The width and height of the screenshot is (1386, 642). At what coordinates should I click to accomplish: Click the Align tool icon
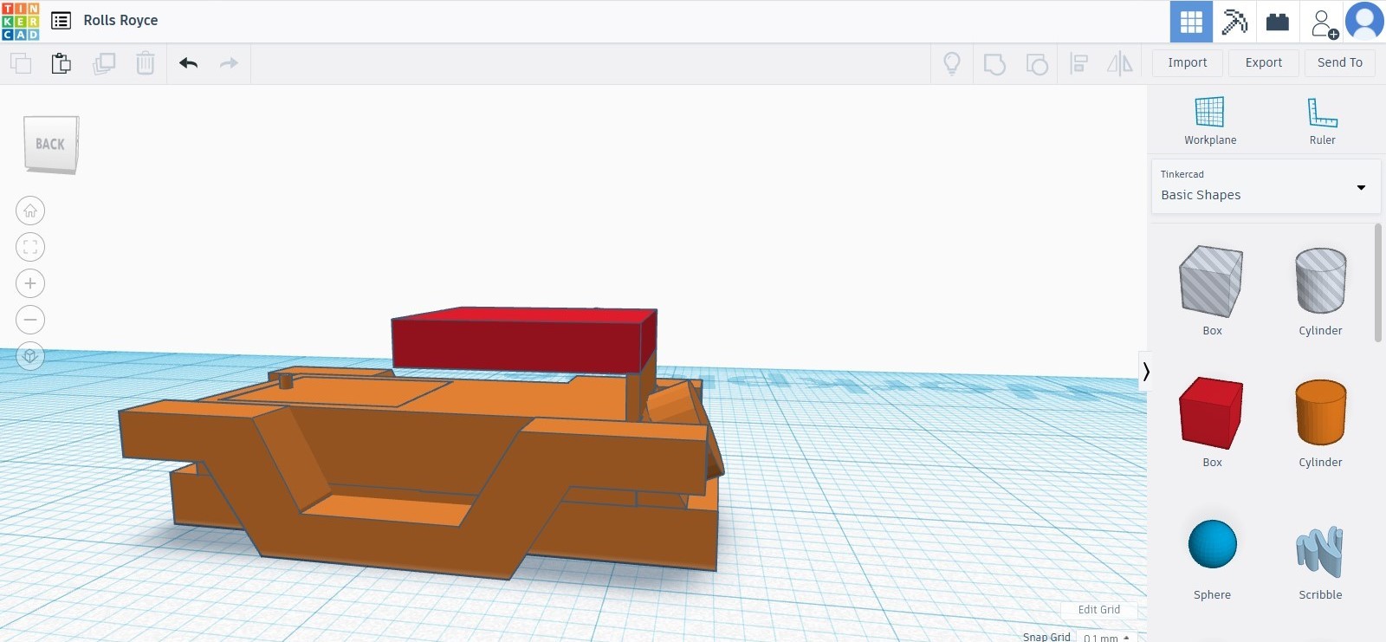point(1078,63)
